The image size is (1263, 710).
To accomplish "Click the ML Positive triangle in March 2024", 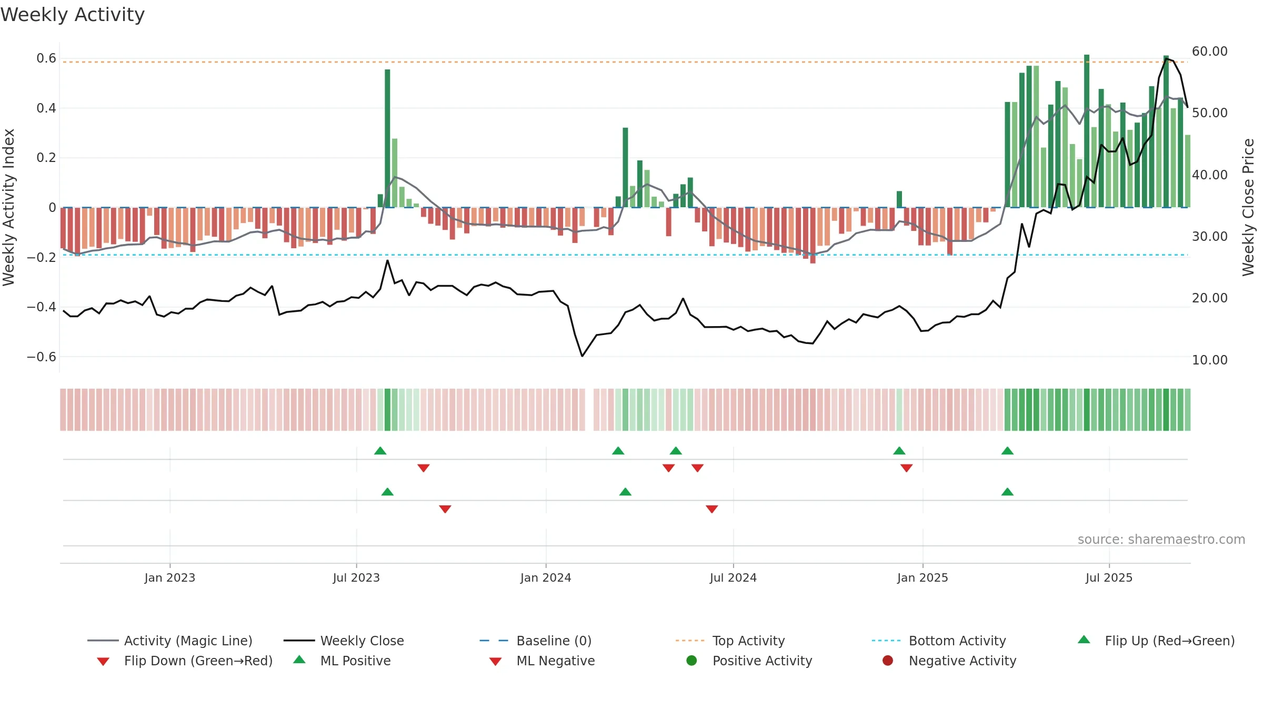I will pyautogui.click(x=625, y=492).
